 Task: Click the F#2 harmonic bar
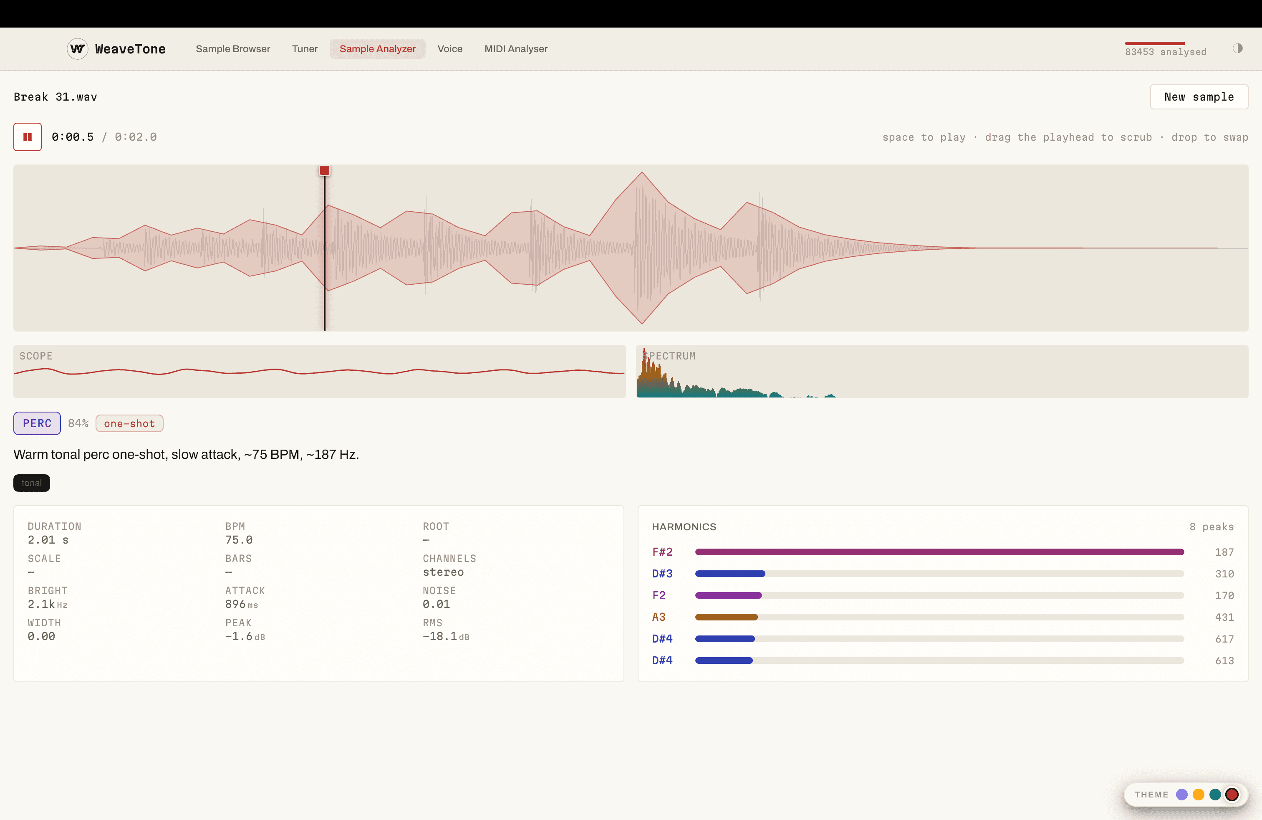tap(939, 552)
